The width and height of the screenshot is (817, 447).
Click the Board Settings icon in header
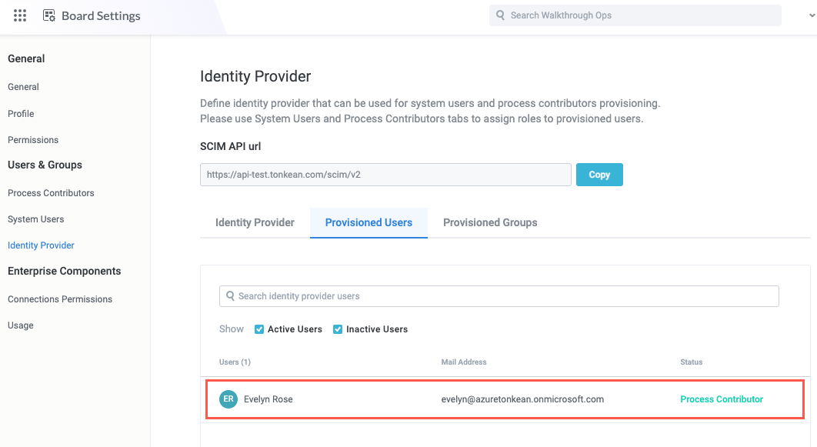click(x=49, y=15)
